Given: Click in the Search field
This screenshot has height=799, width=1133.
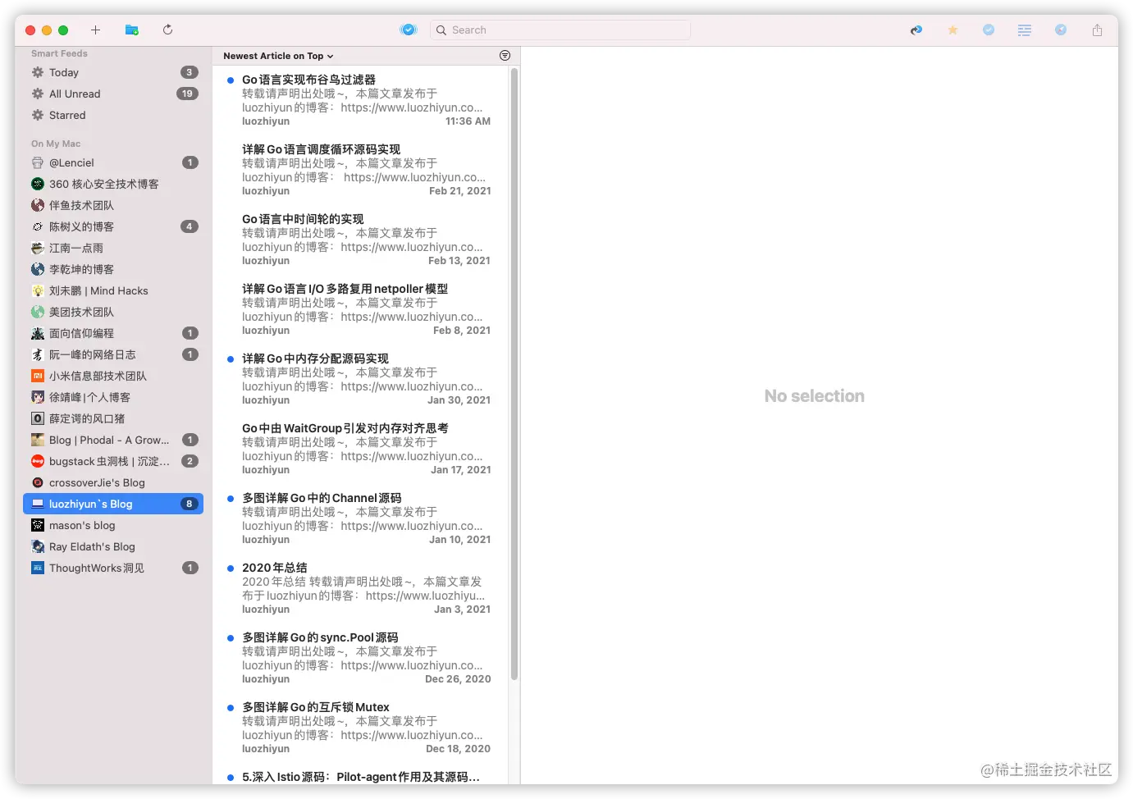Looking at the screenshot, I should 560,30.
